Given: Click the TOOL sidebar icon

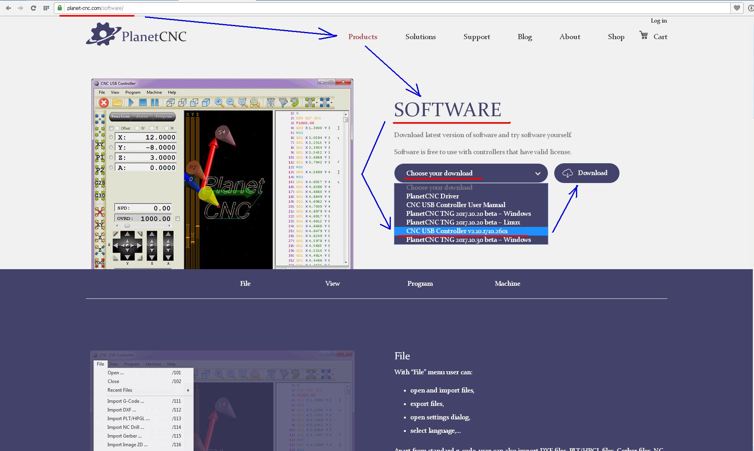Looking at the screenshot, I should pyautogui.click(x=100, y=262).
